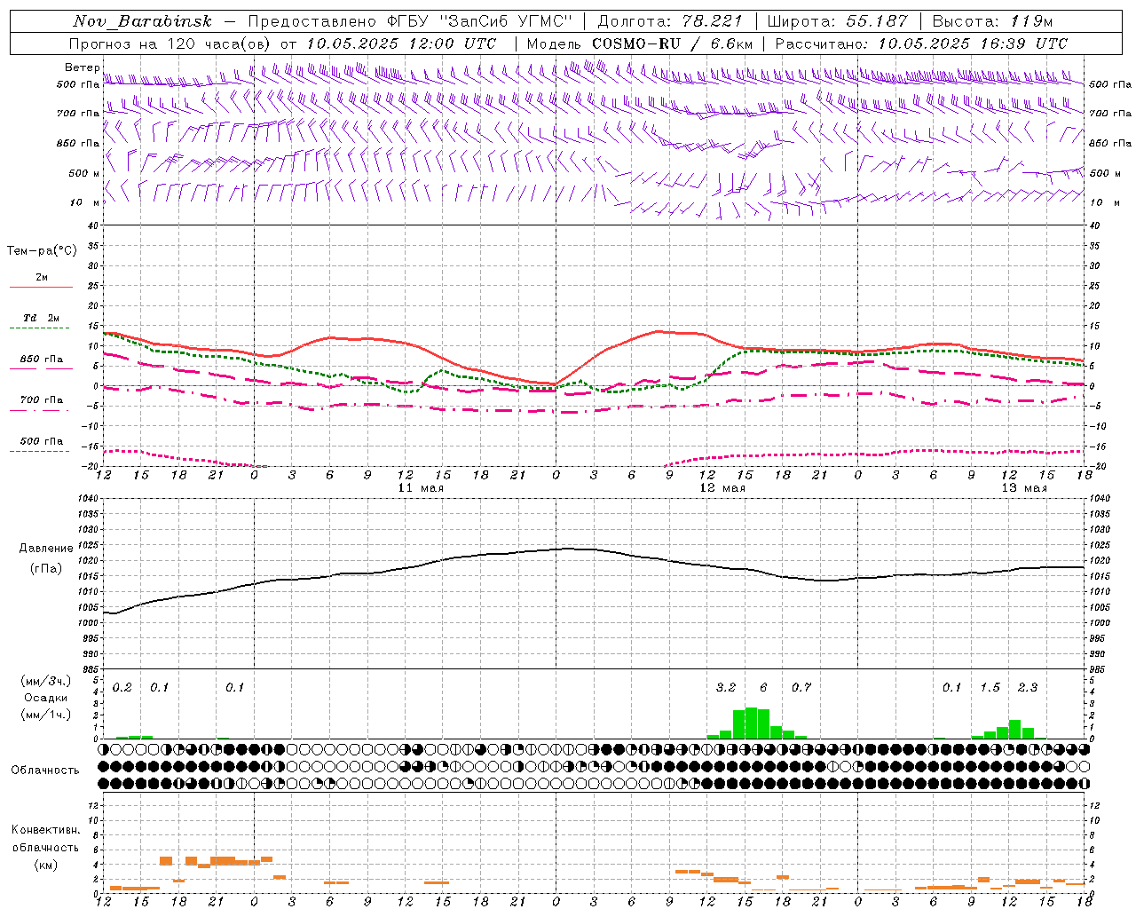
Task: Click the Ветер panel label
Action: click(x=82, y=67)
